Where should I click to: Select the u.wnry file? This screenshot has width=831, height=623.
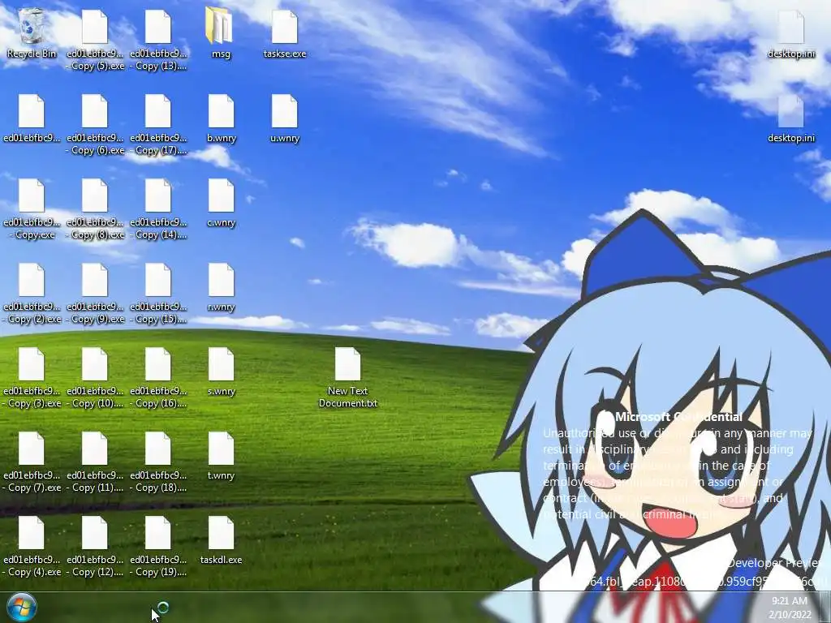(285, 118)
